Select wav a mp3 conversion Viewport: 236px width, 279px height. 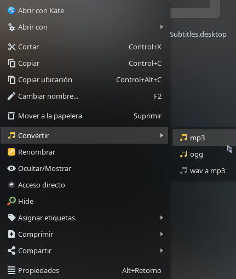pos(204,170)
